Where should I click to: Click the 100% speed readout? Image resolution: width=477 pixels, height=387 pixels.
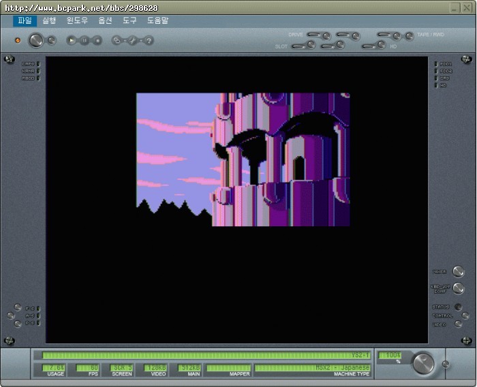click(x=390, y=355)
